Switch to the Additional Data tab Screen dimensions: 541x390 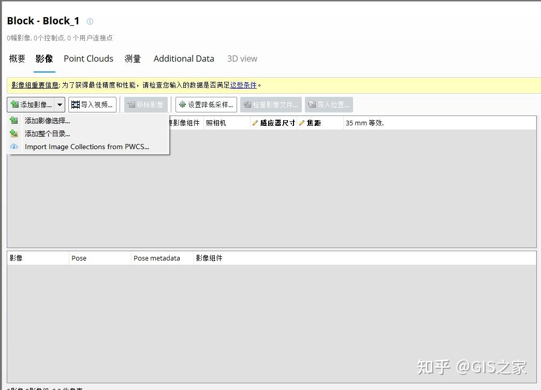184,59
